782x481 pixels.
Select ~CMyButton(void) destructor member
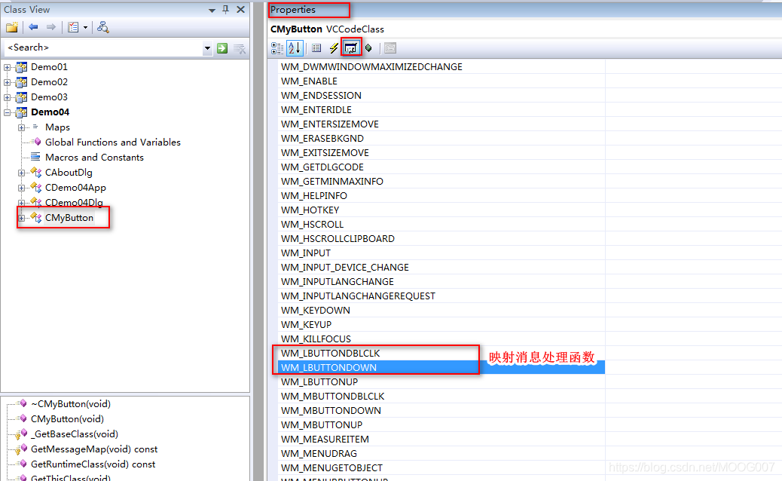tap(70, 403)
